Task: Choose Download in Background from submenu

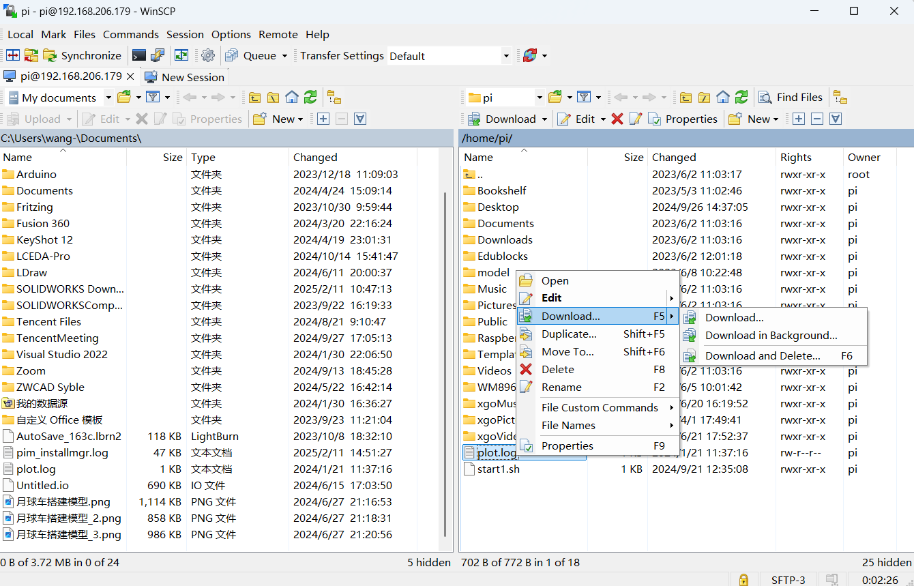Action: 771,335
